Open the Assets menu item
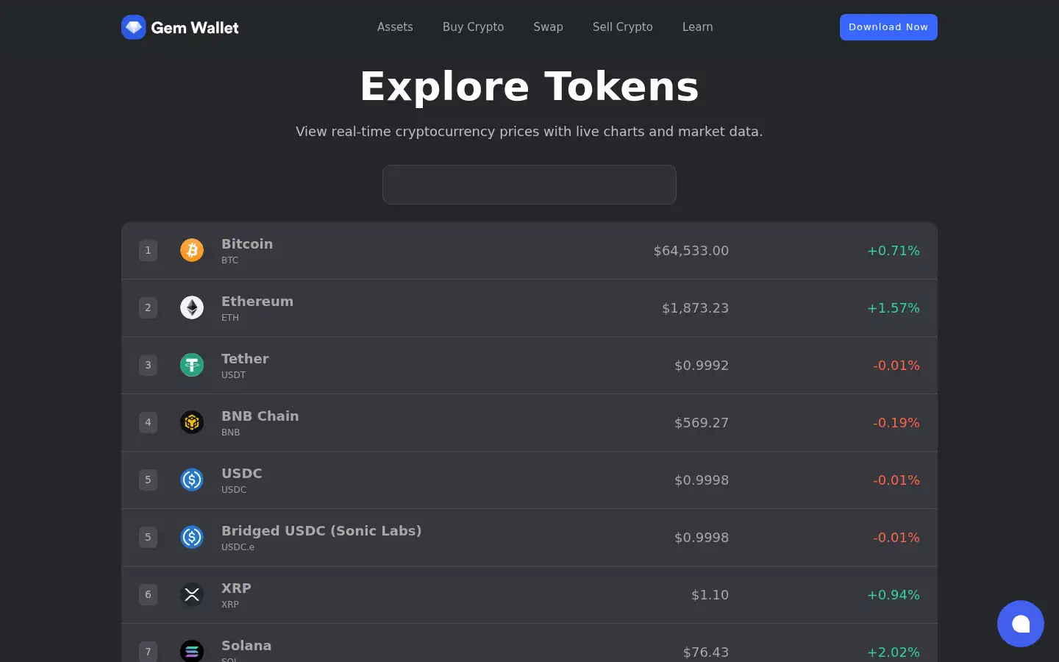The image size is (1059, 662). [x=395, y=27]
